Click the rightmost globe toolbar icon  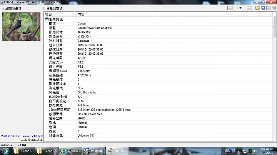click(x=274, y=8)
